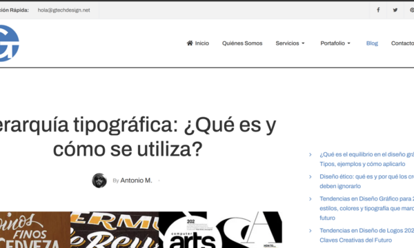Click email hola@gtechdesign.net
Image resolution: width=414 pixels, height=248 pixels.
tap(63, 10)
